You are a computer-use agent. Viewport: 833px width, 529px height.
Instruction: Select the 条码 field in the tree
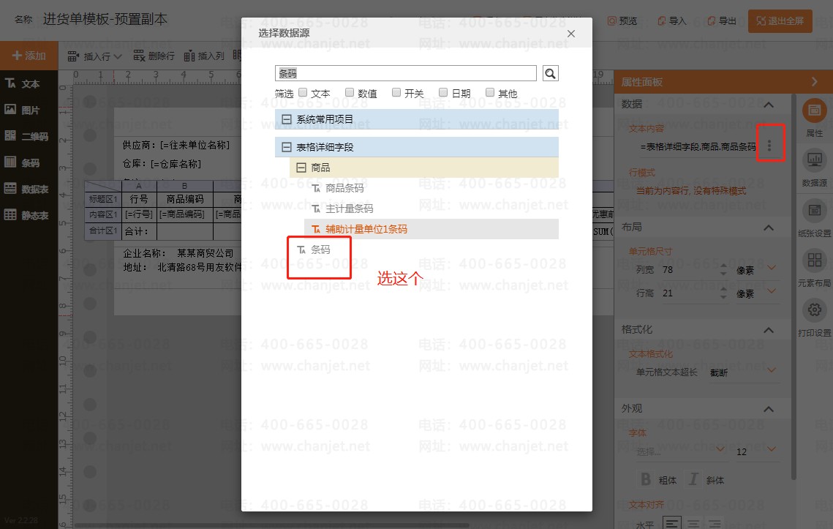pyautogui.click(x=320, y=250)
